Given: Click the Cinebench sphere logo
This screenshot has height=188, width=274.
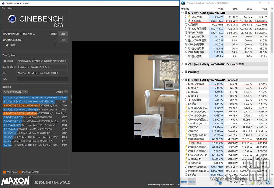Looking at the screenshot, I should pos(12,19).
